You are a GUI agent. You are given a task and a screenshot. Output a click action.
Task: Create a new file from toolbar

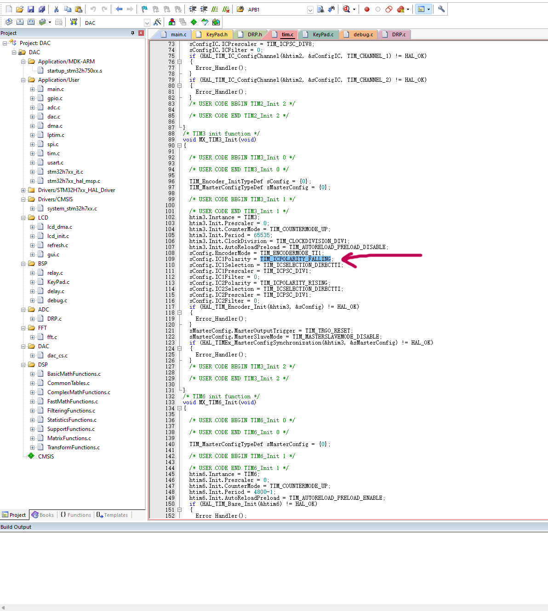pyautogui.click(x=9, y=9)
